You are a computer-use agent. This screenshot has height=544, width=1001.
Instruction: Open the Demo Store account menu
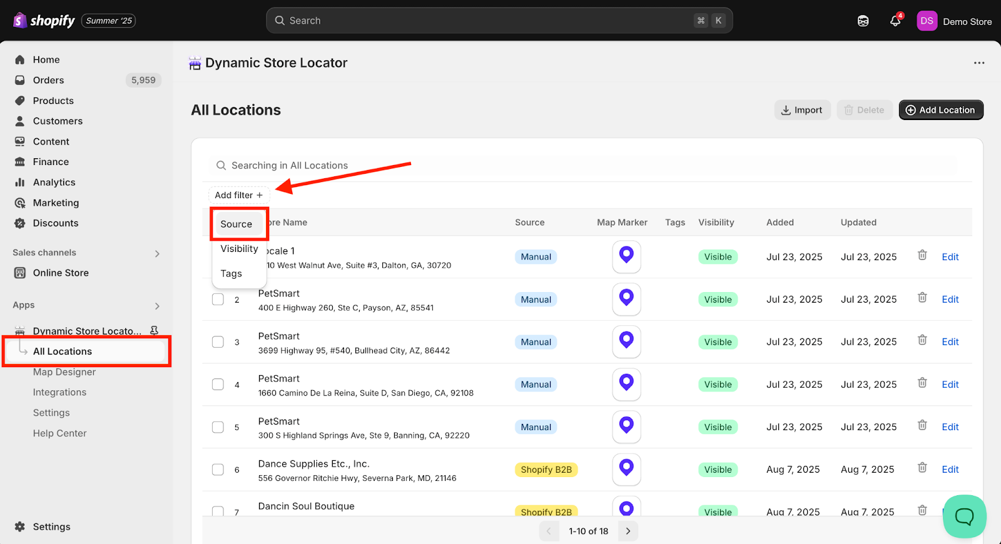click(x=955, y=21)
